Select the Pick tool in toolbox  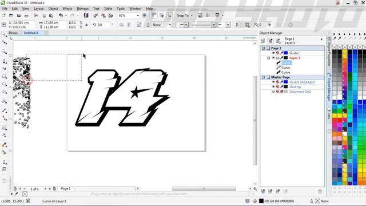pyautogui.click(x=4, y=34)
